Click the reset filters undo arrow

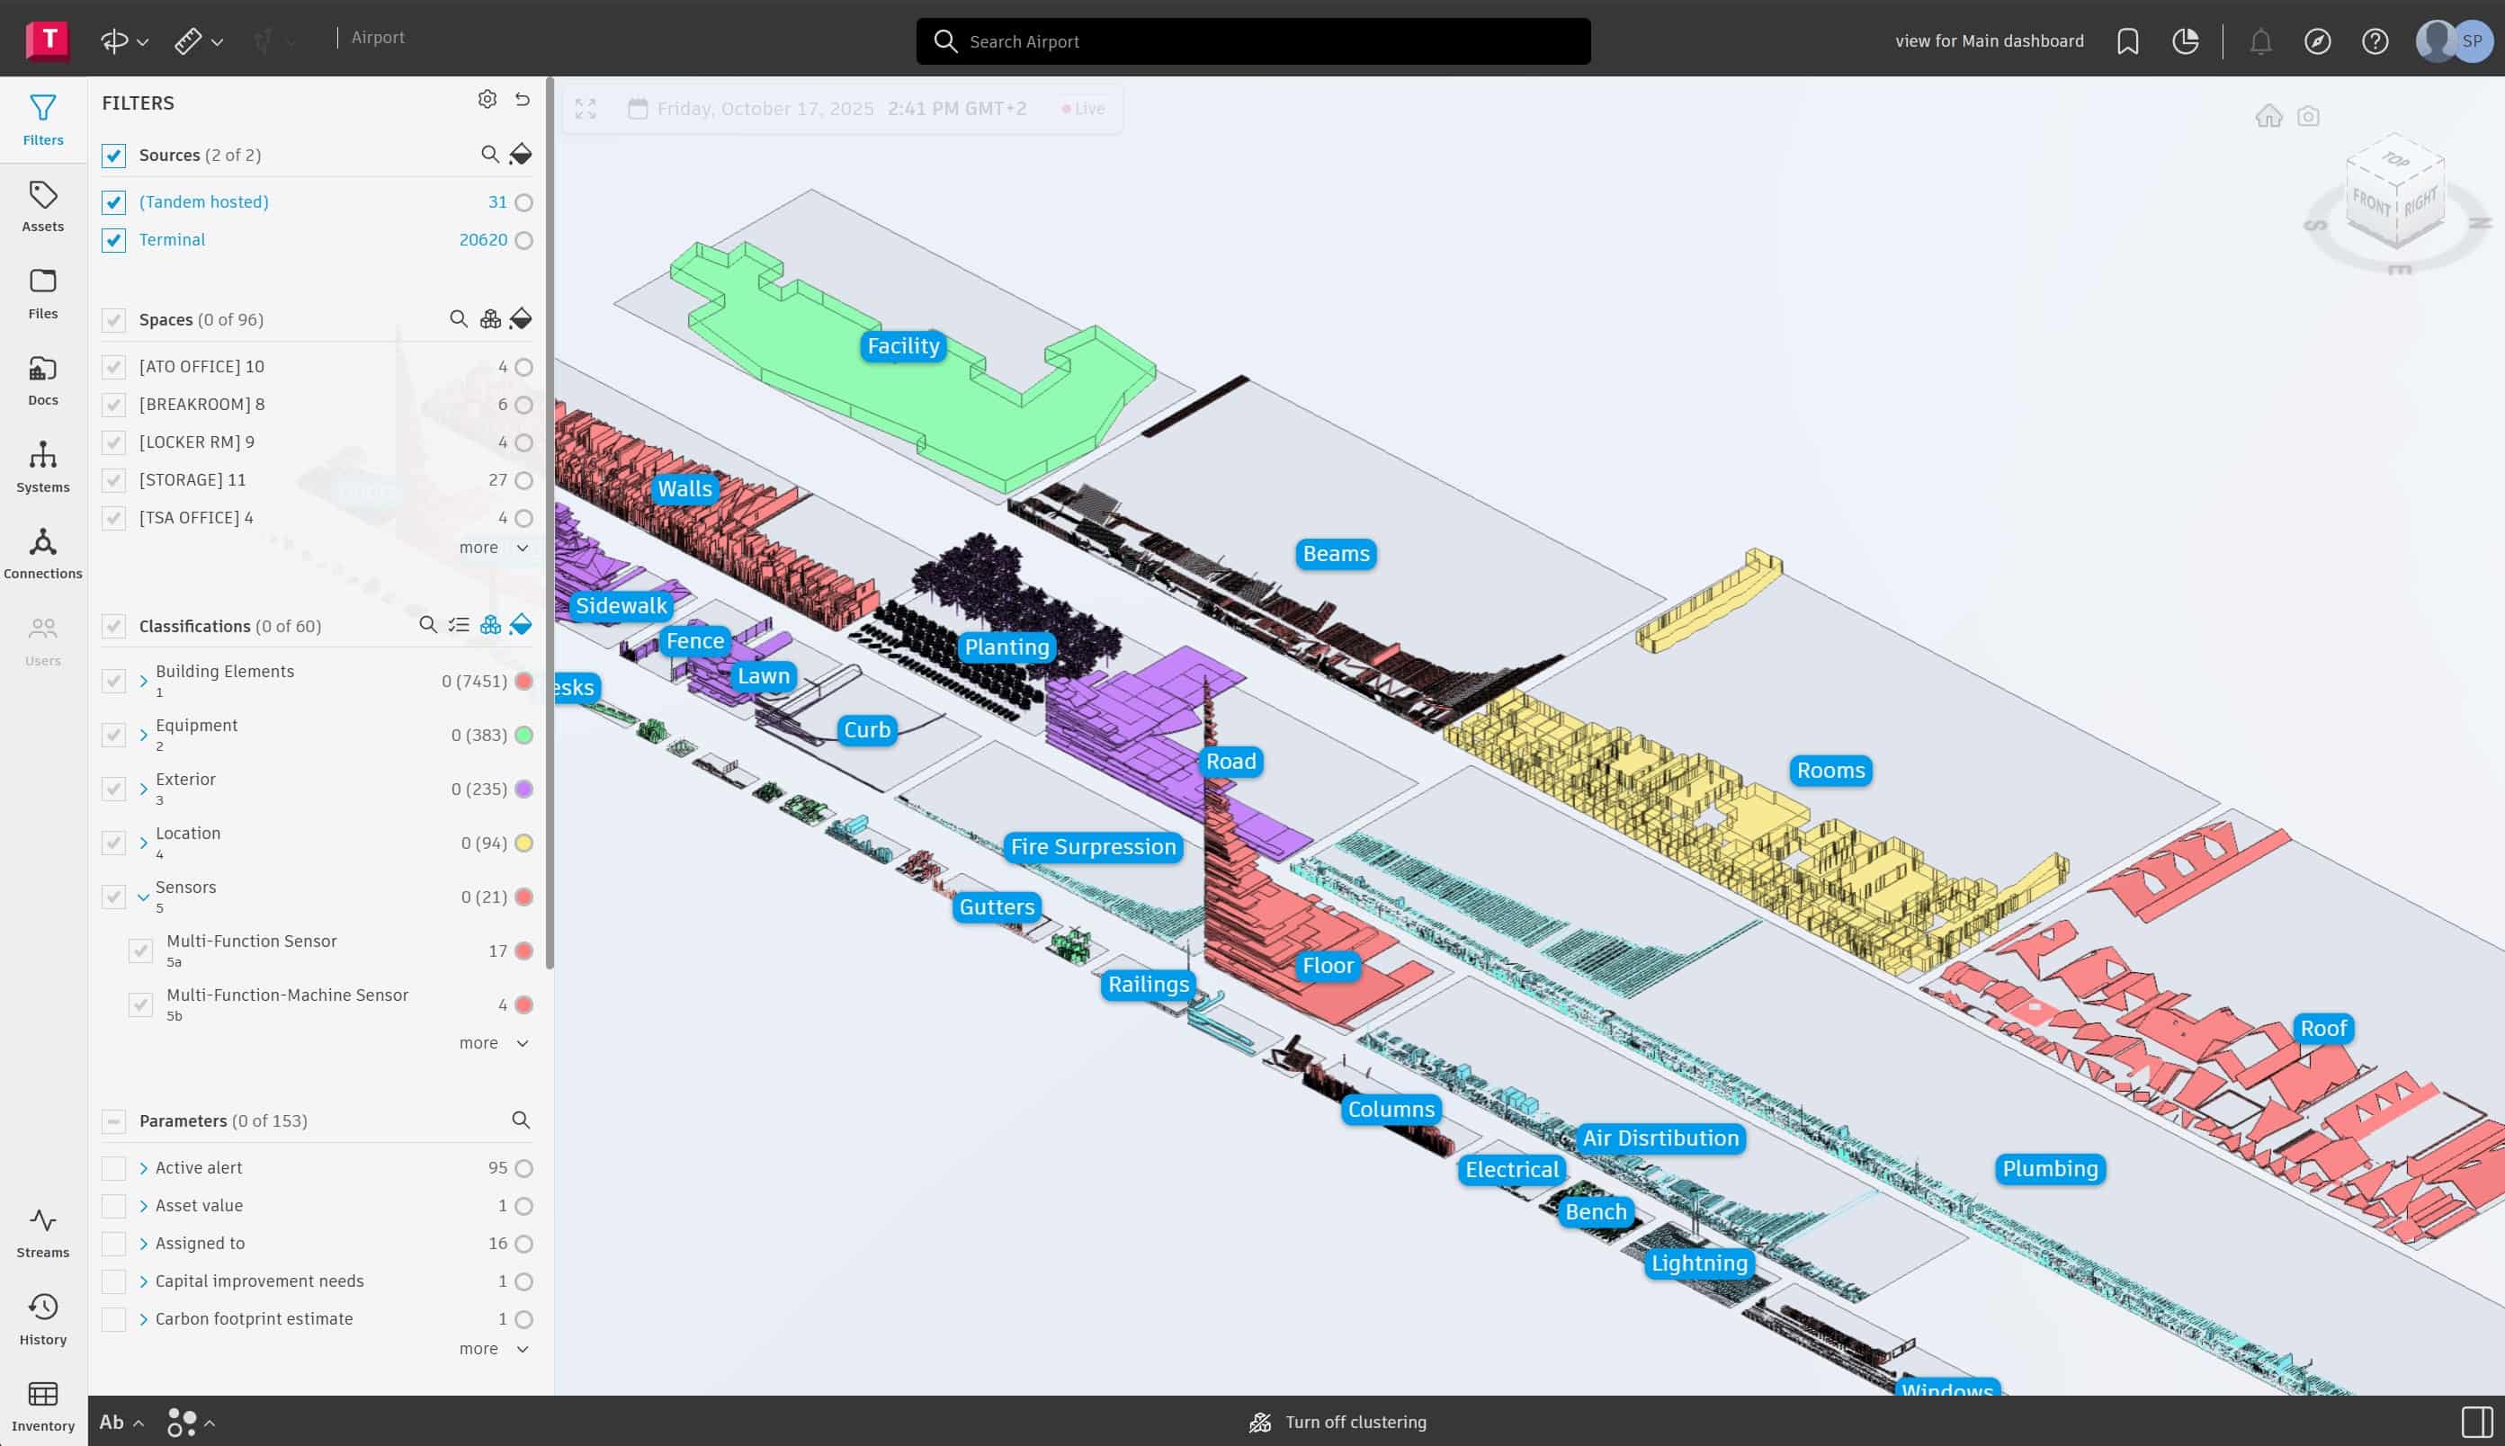[x=523, y=99]
